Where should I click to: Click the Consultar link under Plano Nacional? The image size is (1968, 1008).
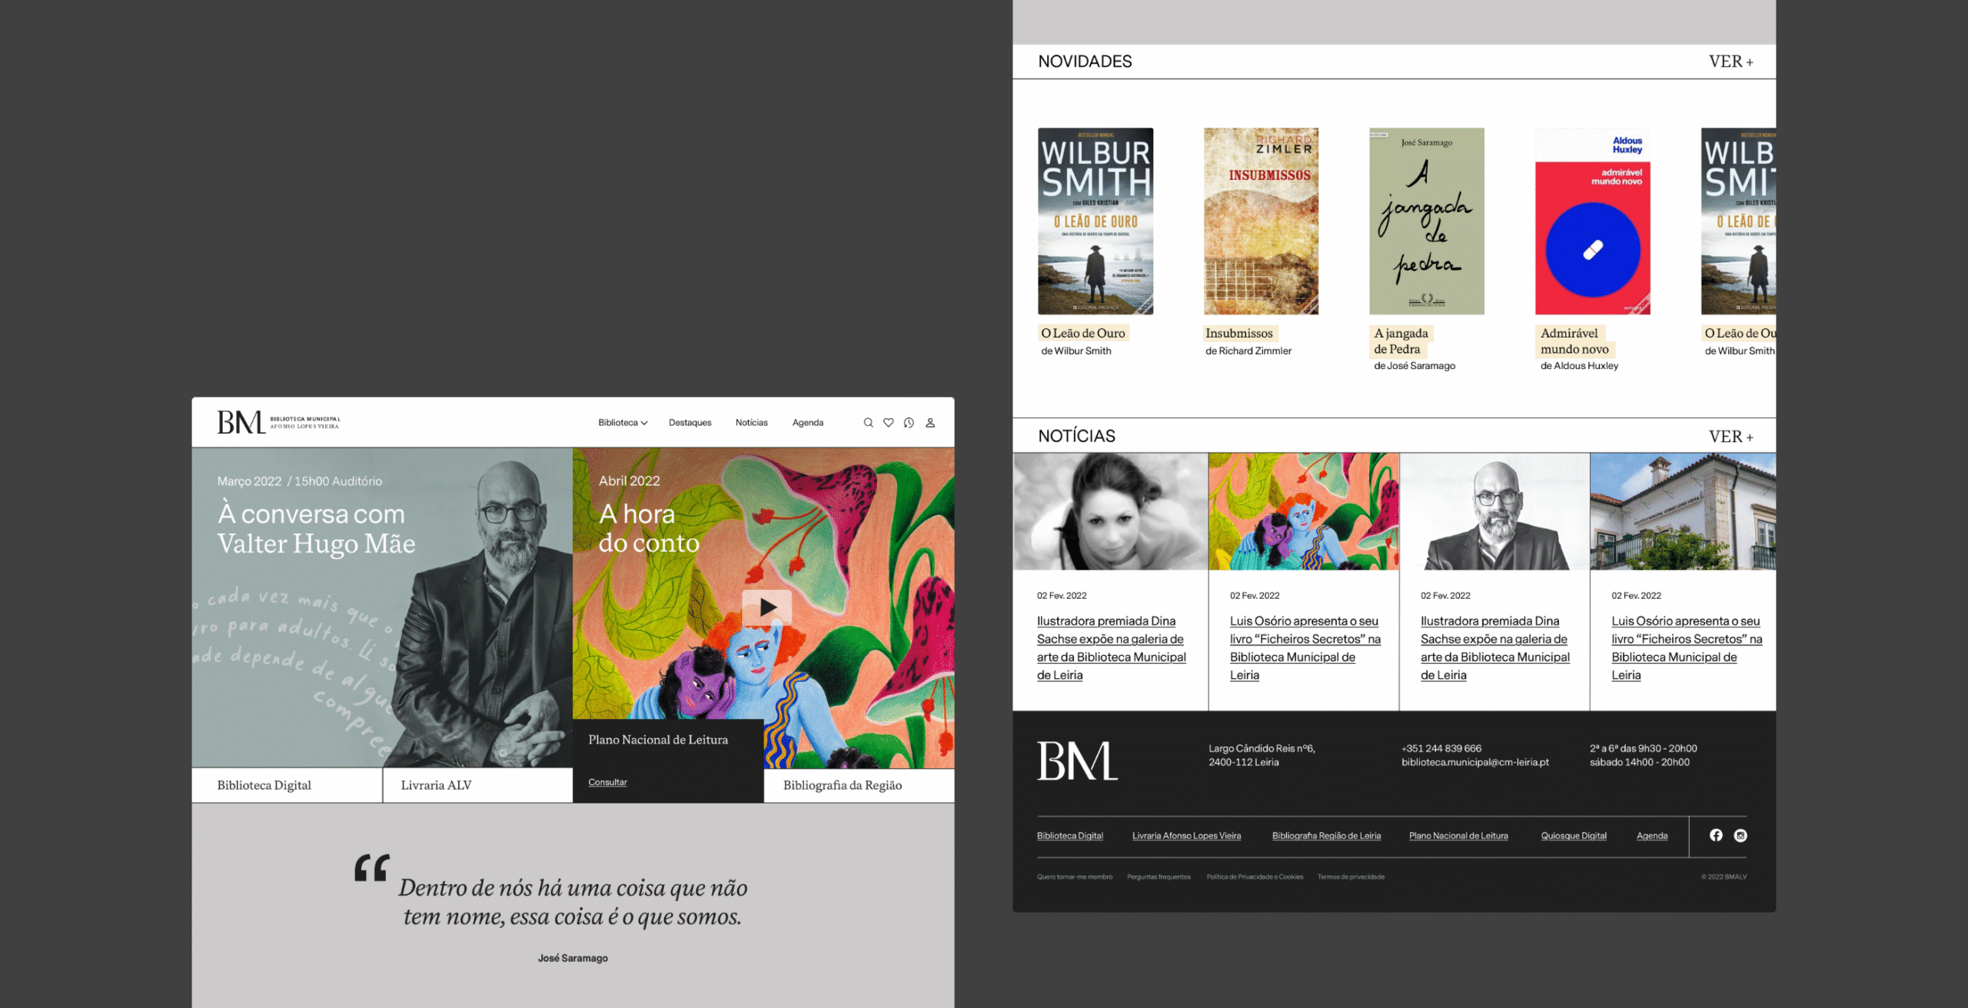(607, 782)
